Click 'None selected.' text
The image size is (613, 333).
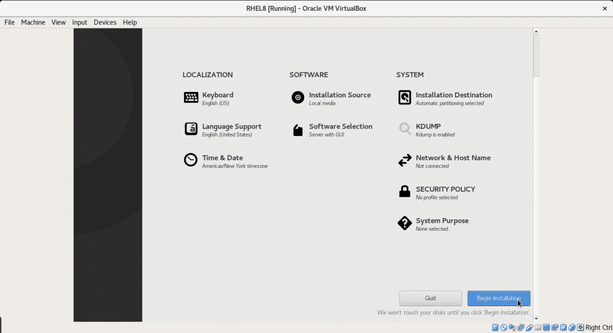tap(432, 229)
